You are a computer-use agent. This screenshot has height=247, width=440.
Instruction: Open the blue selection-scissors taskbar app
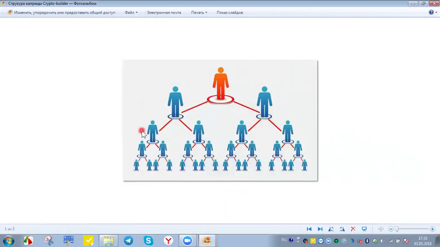click(x=68, y=240)
